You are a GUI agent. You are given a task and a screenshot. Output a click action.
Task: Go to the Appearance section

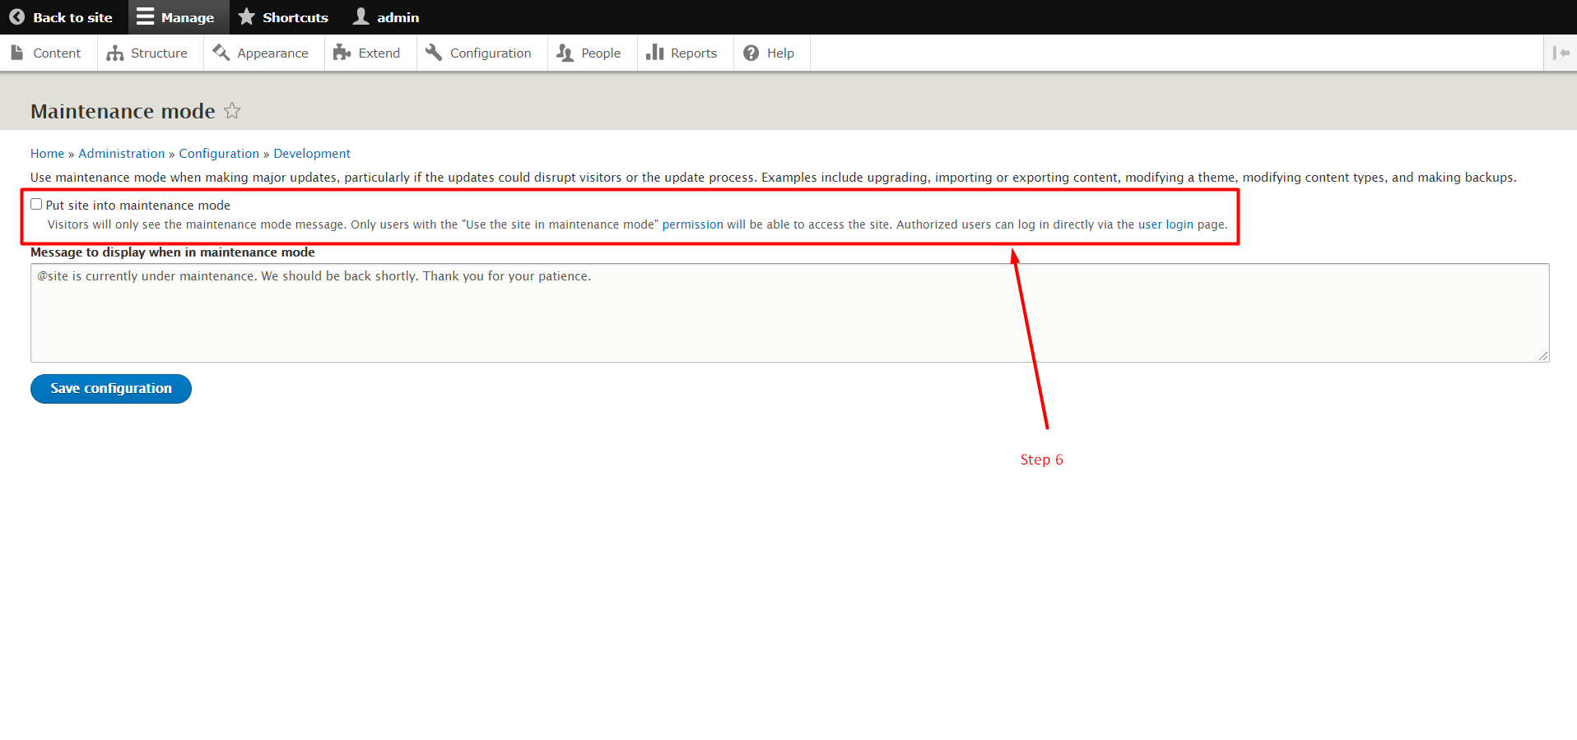click(x=262, y=53)
